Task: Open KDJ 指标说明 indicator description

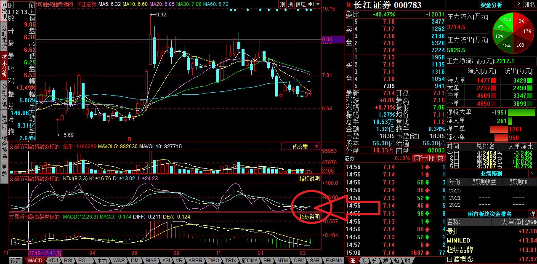Action: (x=309, y=179)
